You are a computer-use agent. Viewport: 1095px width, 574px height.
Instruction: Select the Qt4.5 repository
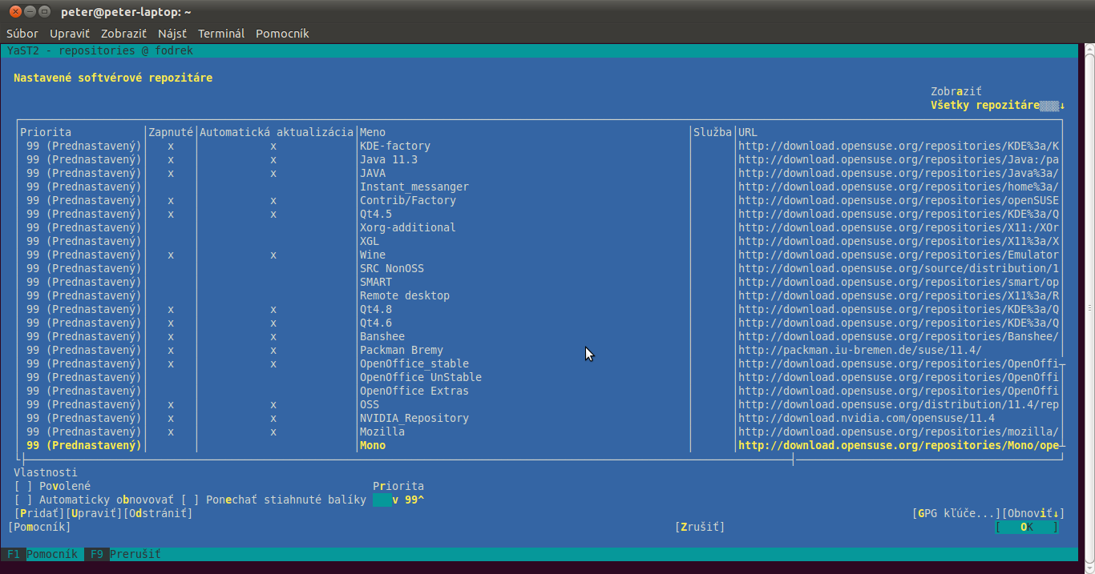376,214
